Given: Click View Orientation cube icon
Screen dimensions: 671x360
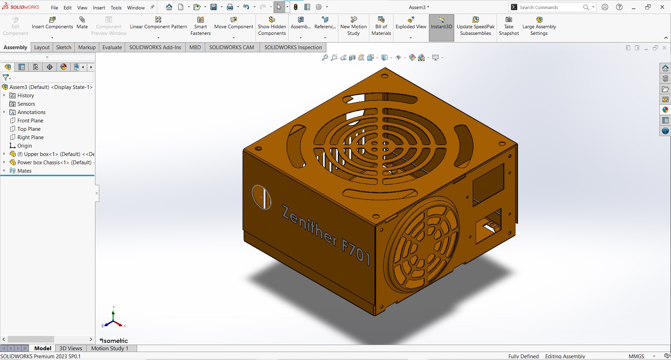Looking at the screenshot, I should (x=370, y=58).
